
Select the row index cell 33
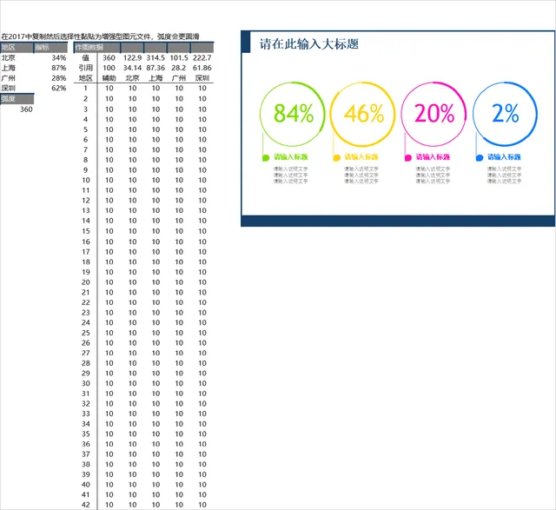pyautogui.click(x=85, y=414)
